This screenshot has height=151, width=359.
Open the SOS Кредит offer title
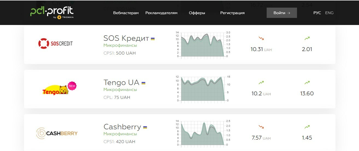pos(126,38)
